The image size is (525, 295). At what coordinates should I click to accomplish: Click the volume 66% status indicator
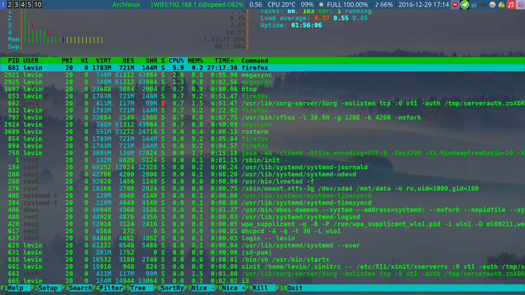click(x=384, y=4)
